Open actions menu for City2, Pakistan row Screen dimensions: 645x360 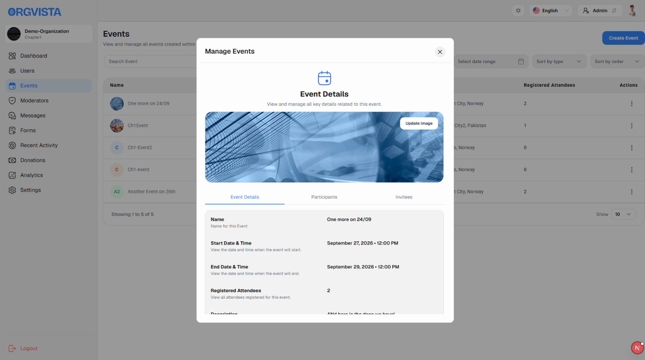click(x=631, y=126)
